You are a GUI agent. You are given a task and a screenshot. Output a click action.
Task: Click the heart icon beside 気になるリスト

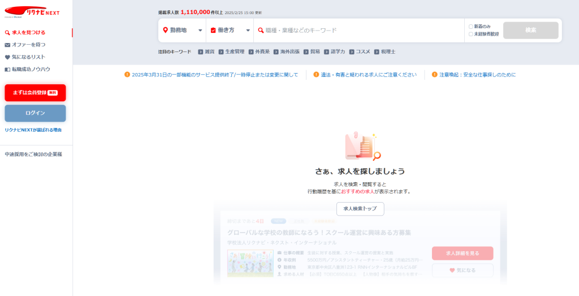[7, 57]
